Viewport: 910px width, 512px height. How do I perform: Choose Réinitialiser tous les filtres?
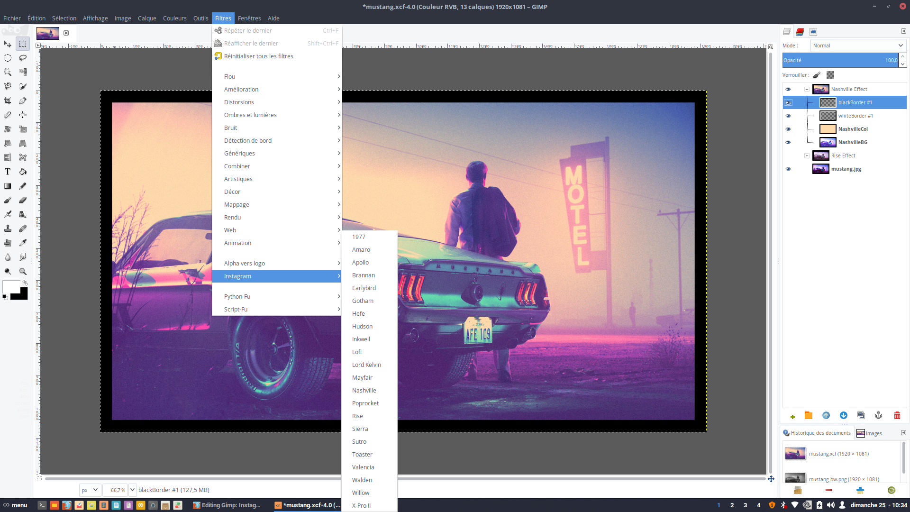(258, 56)
